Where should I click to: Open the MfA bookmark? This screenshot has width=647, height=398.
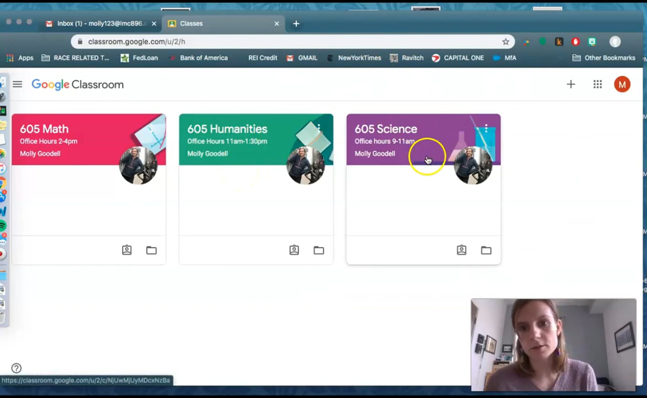(x=504, y=58)
